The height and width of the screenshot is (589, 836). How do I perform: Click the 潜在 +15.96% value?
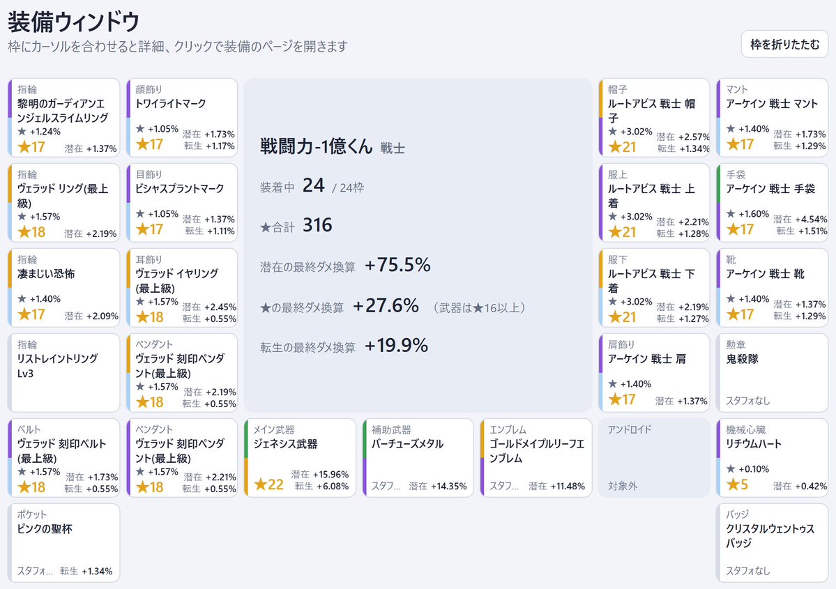320,474
